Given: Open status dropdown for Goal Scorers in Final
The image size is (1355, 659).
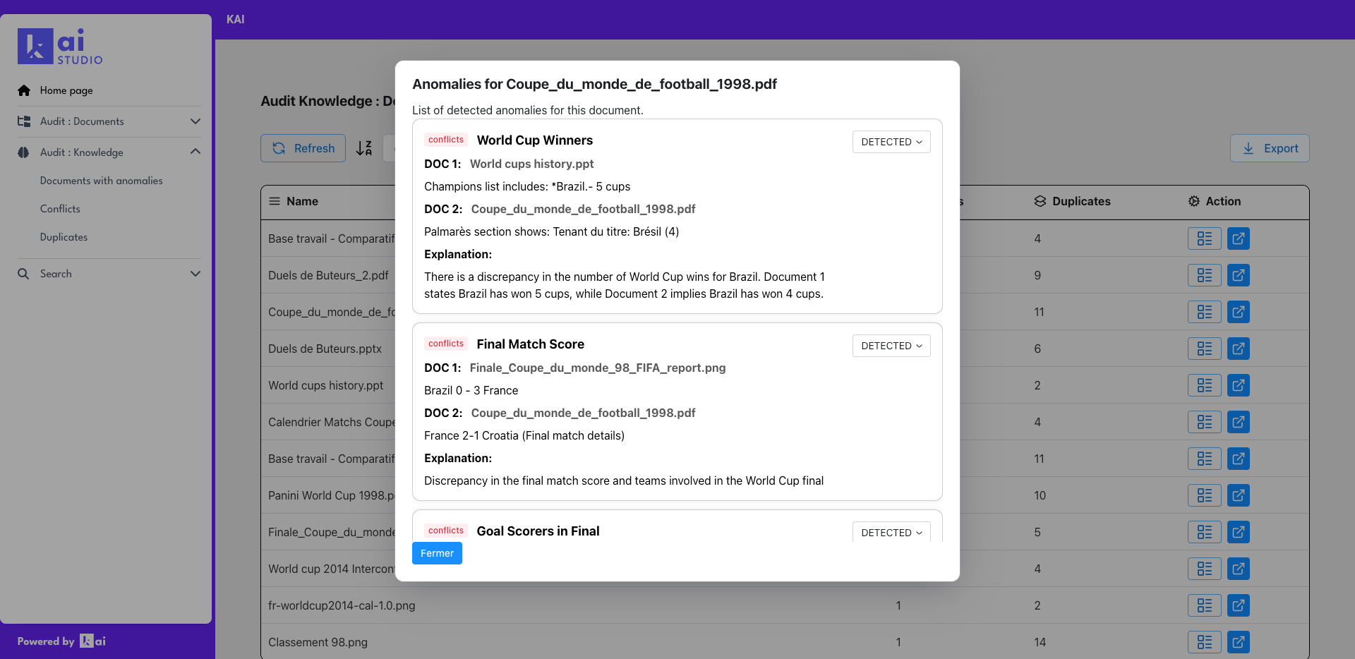Looking at the screenshot, I should click(x=891, y=532).
